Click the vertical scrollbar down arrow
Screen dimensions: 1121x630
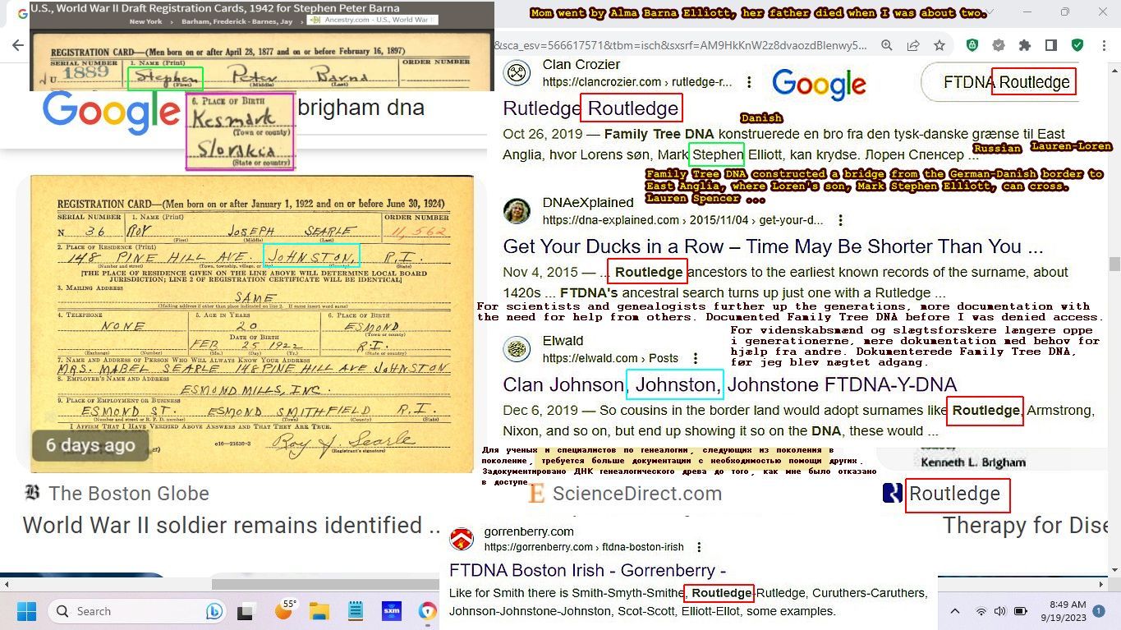[x=1114, y=570]
